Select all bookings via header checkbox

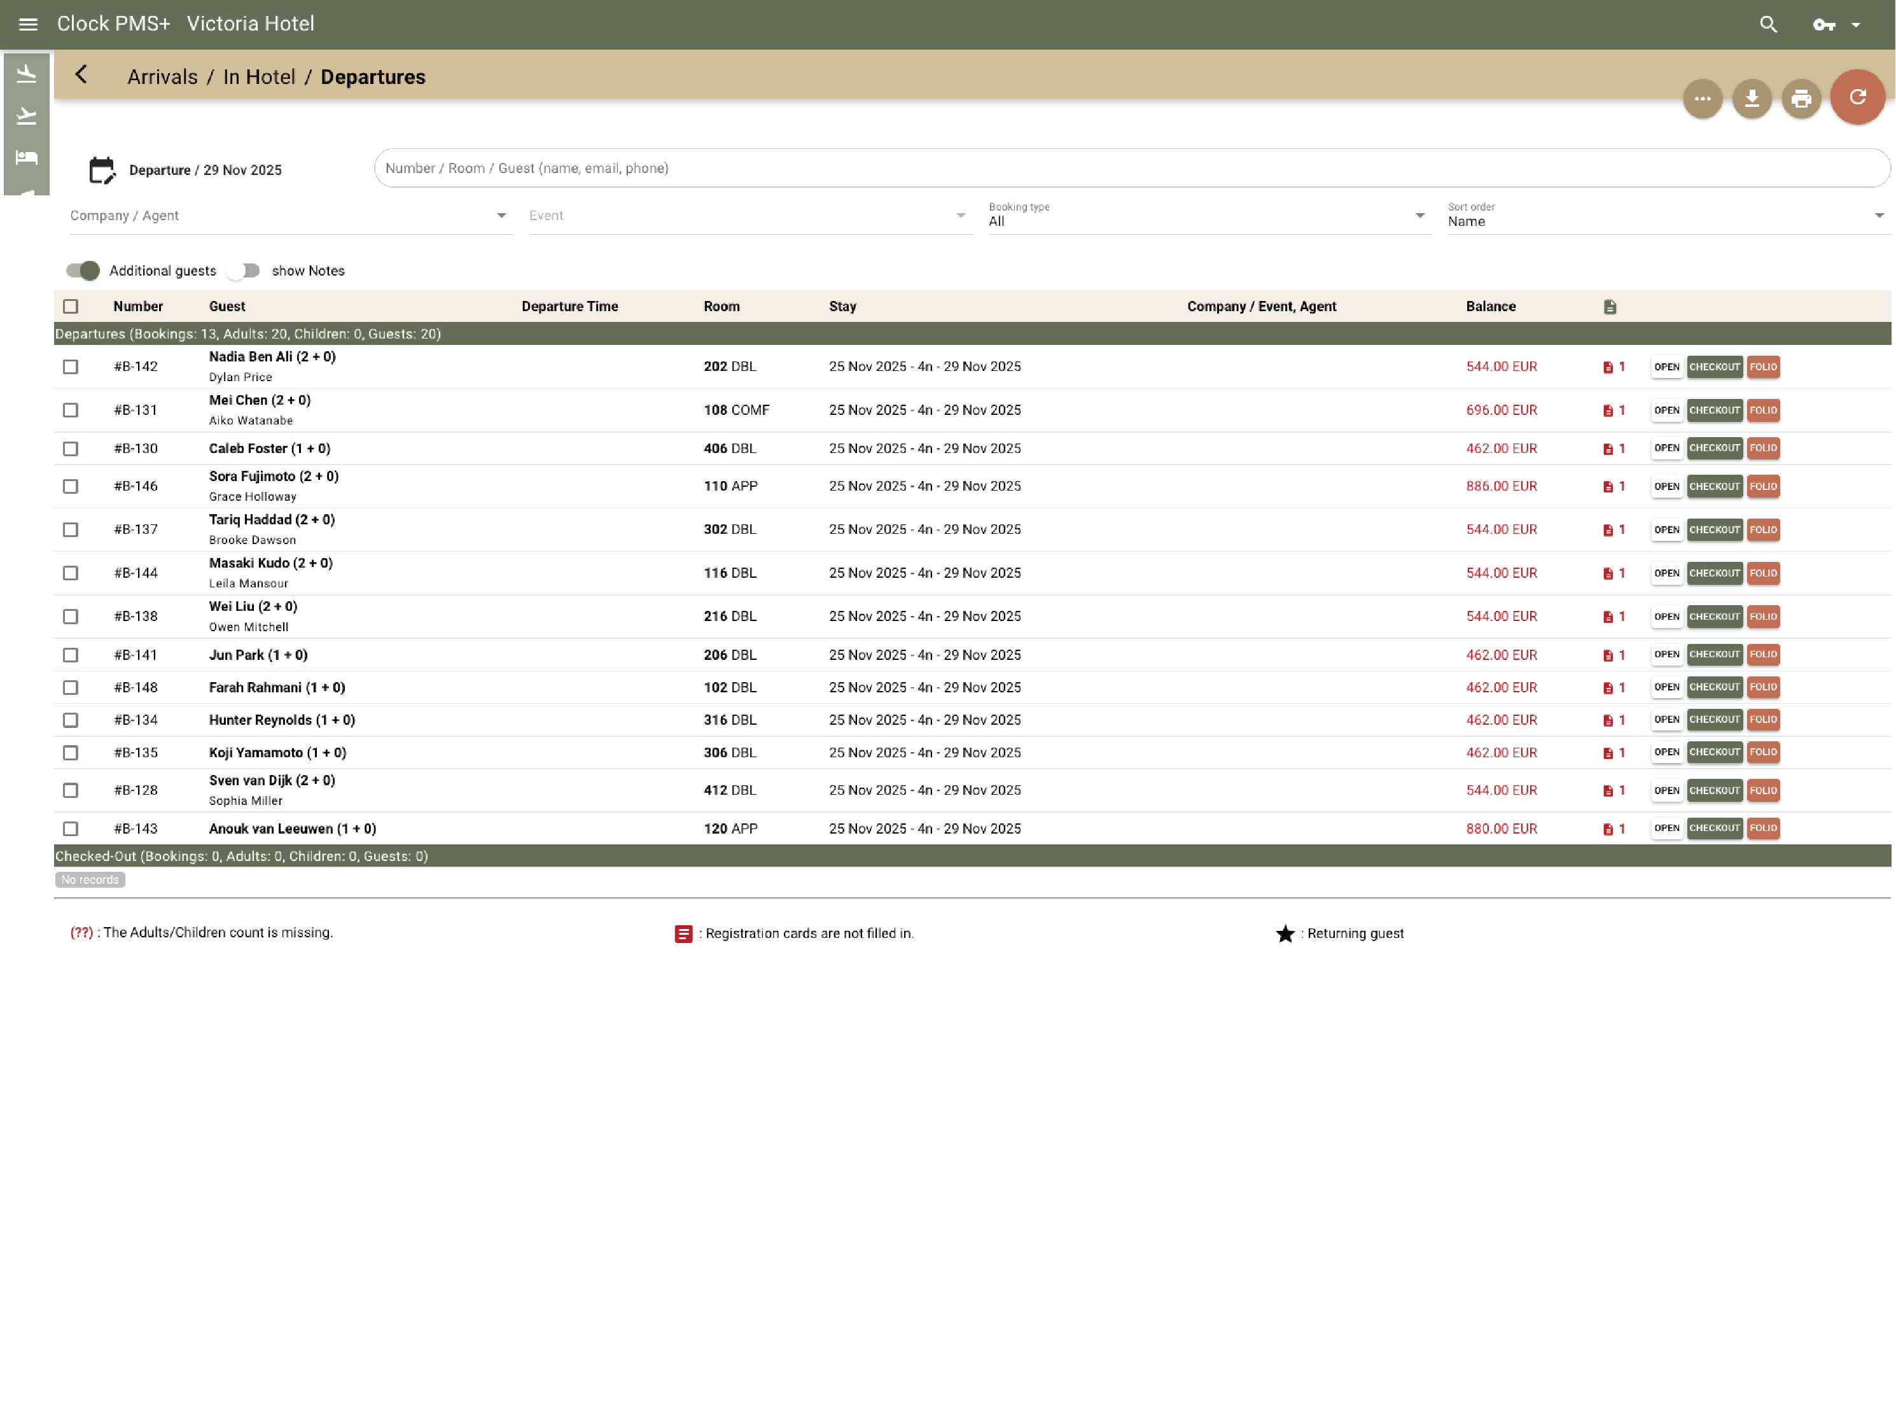click(71, 306)
